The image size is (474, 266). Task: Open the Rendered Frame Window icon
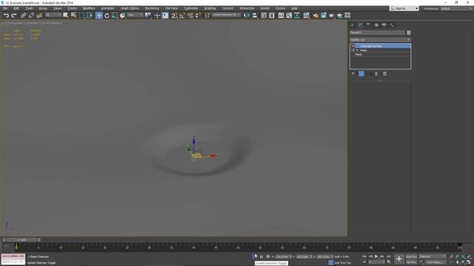[x=324, y=16]
